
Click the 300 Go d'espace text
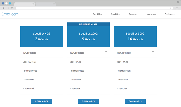coord(124,53)
